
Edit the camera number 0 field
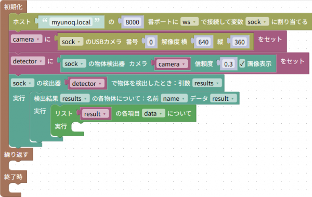point(151,42)
